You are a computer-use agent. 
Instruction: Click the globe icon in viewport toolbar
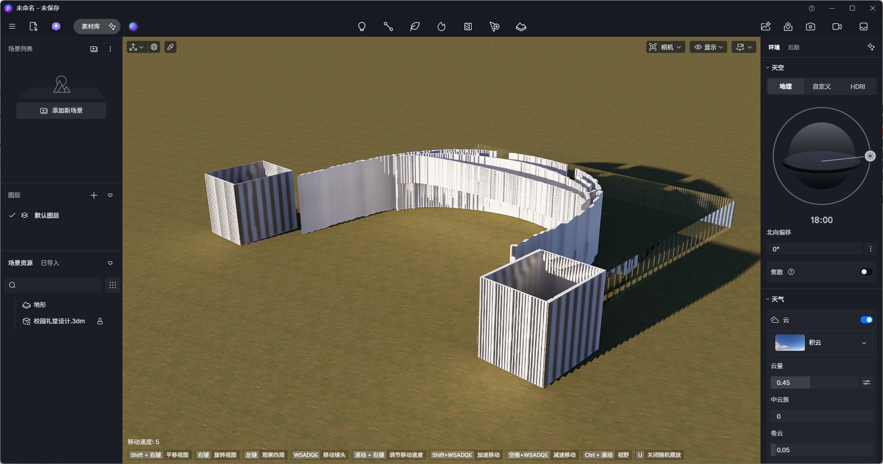[154, 47]
